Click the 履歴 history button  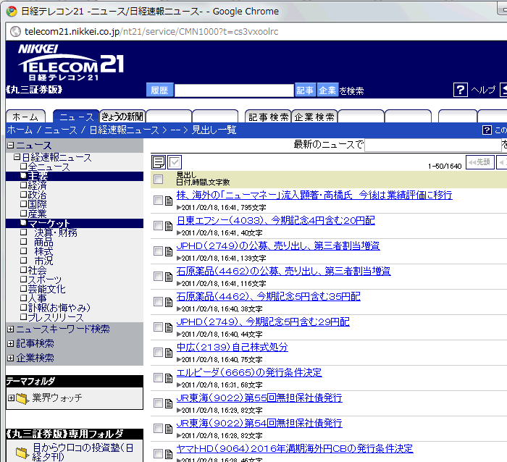(159, 90)
